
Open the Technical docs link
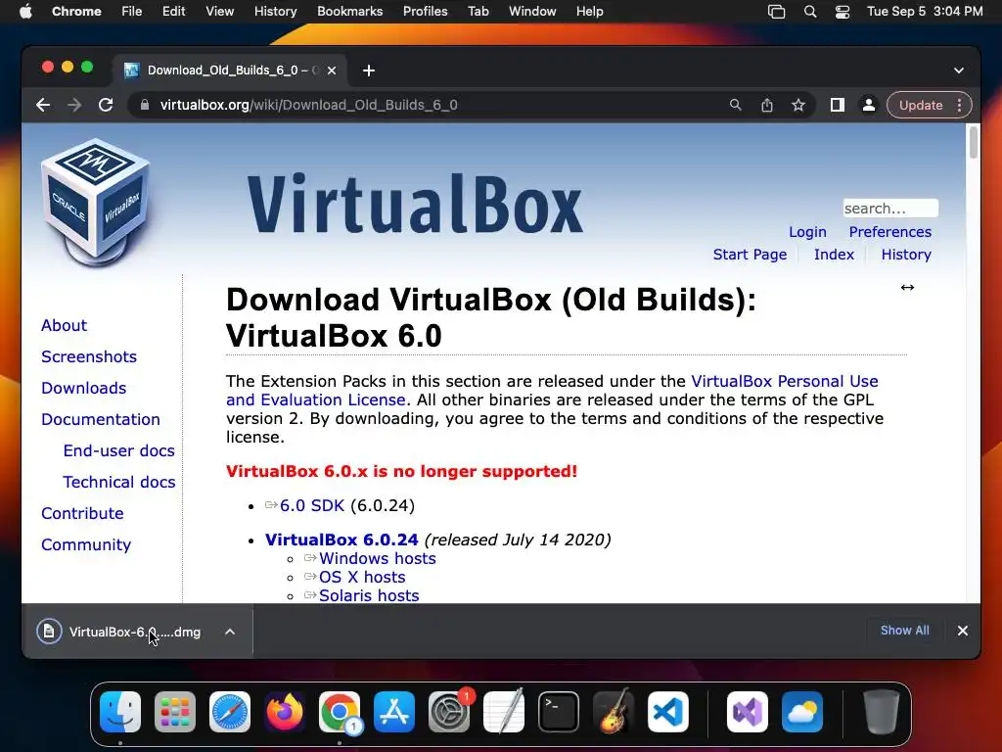pyautogui.click(x=118, y=482)
